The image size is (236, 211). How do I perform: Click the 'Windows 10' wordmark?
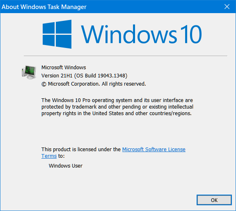(x=142, y=34)
